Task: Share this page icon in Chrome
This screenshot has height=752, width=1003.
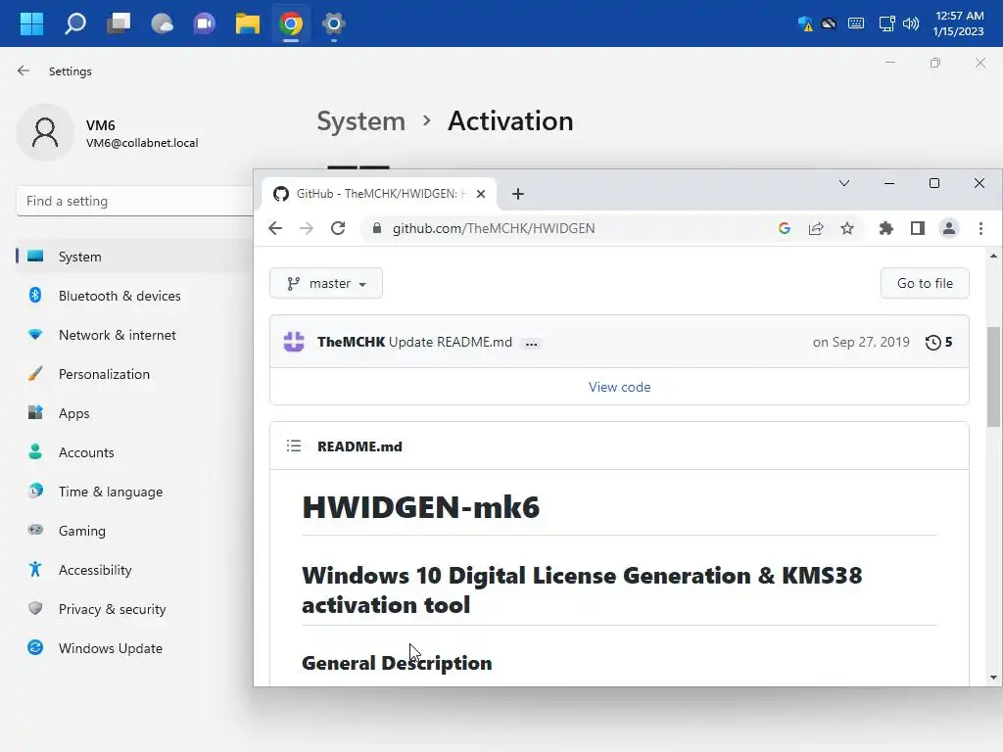Action: [x=816, y=228]
